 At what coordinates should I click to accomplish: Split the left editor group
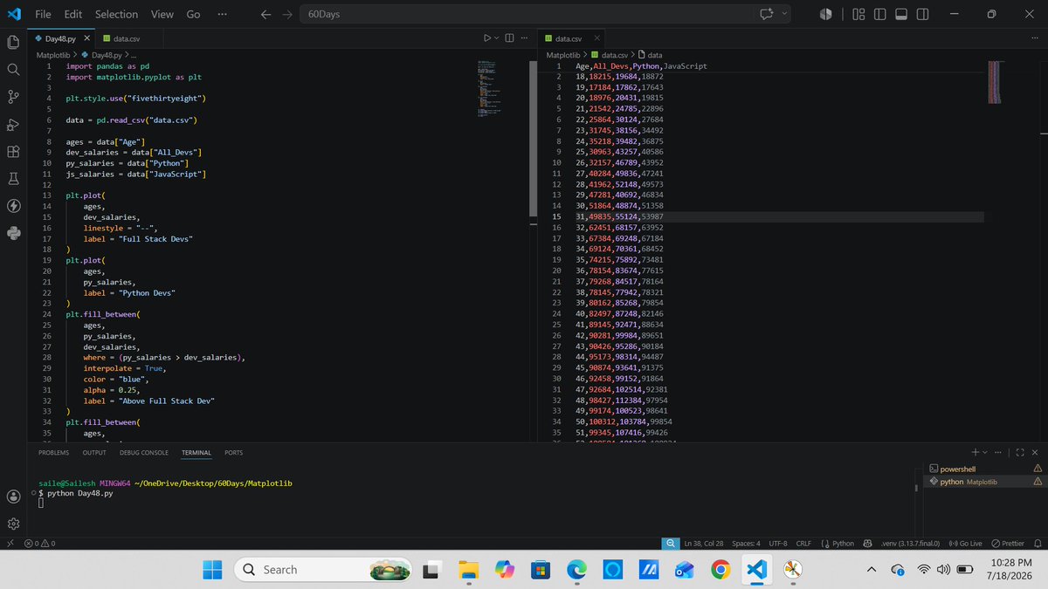pos(510,38)
